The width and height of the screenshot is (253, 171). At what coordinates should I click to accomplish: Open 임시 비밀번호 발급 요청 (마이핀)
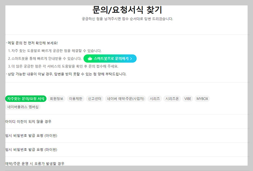click(31, 150)
